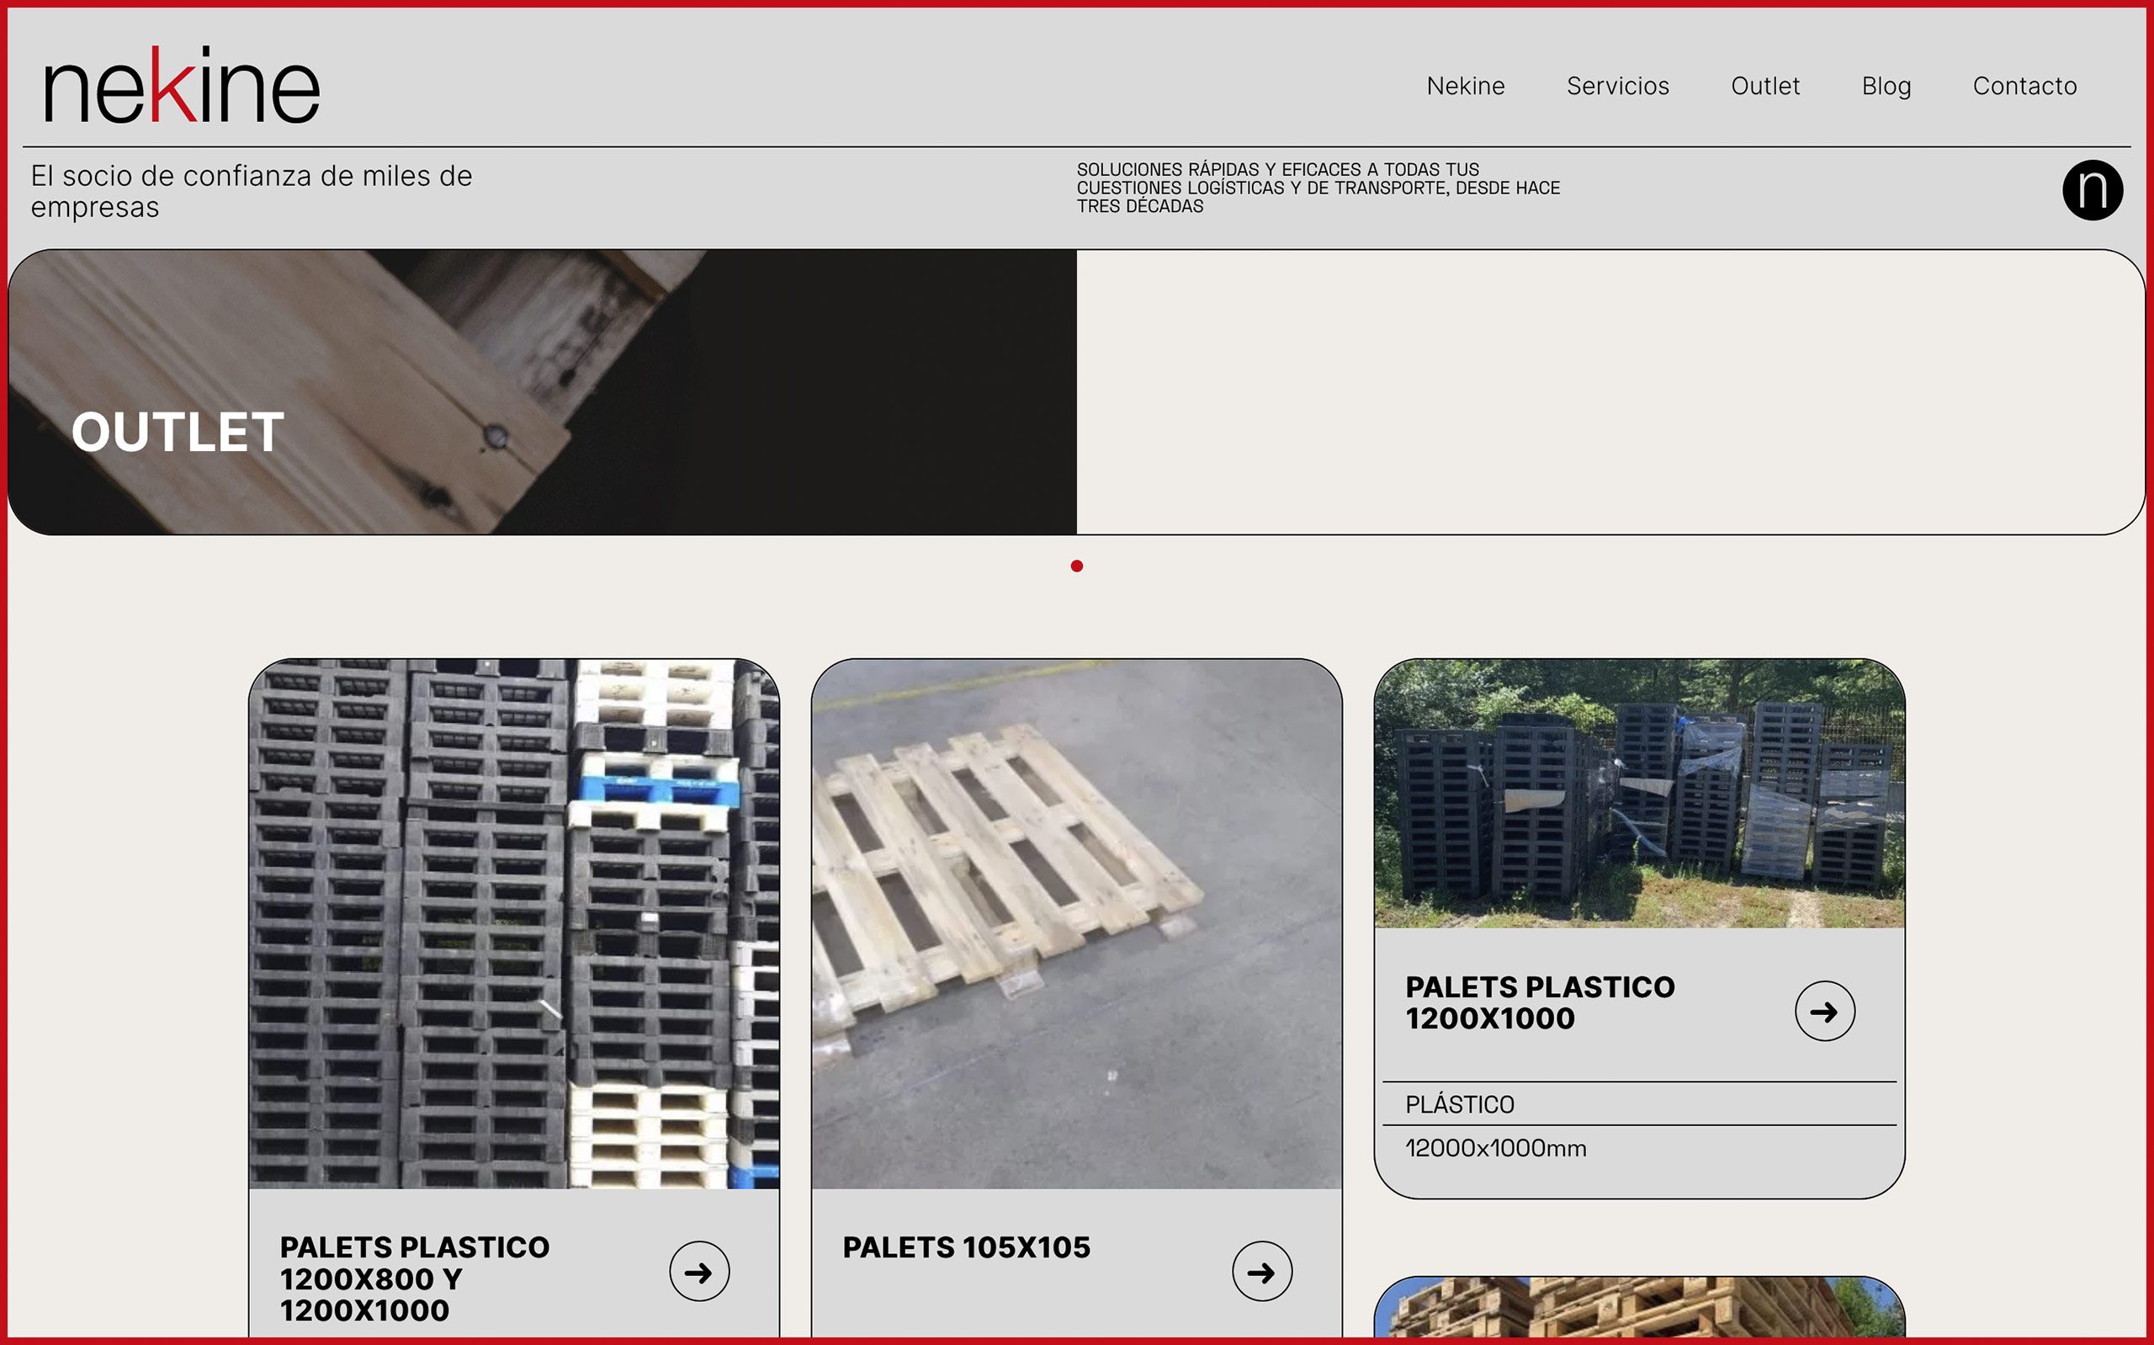Image resolution: width=2154 pixels, height=1345 pixels.
Task: Open the Servicios menu item
Action: tap(1617, 87)
